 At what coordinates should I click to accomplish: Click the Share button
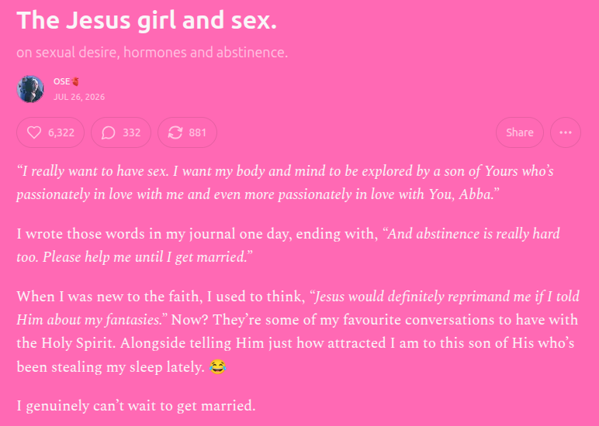(x=520, y=132)
